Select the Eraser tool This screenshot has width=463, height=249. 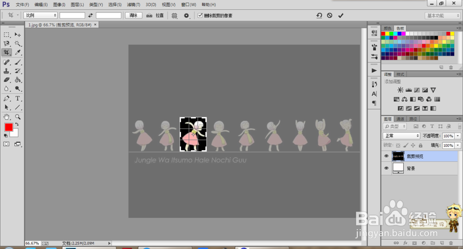6,80
